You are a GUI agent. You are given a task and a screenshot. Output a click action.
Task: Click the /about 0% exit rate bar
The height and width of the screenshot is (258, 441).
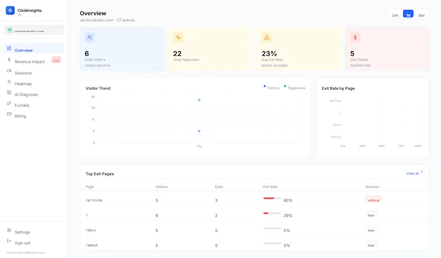[272, 243]
